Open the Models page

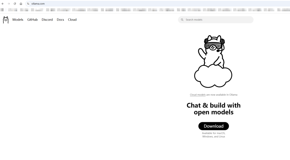click(x=18, y=20)
